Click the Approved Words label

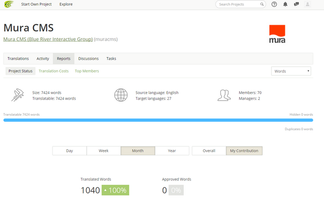pos(177,179)
